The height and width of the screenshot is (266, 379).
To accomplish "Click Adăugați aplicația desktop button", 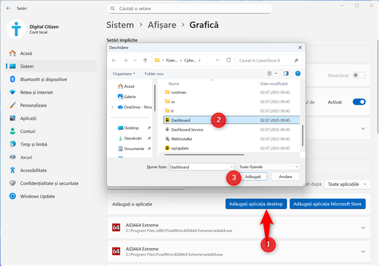I will (256, 204).
